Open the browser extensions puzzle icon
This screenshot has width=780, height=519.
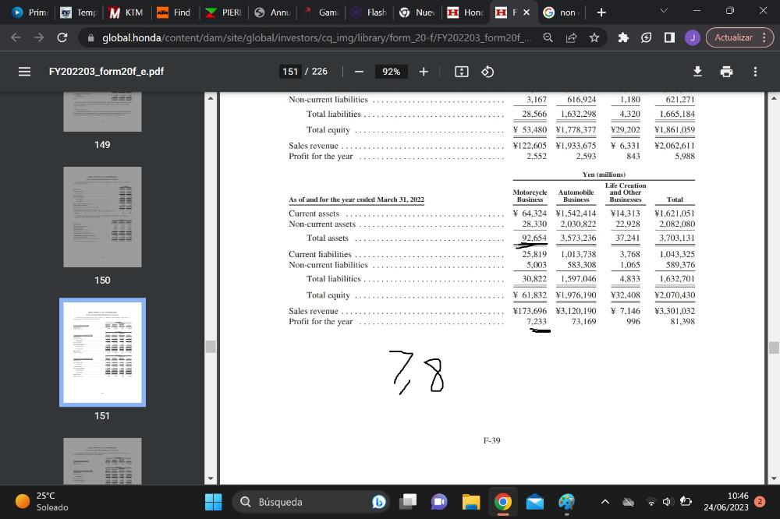(x=623, y=37)
